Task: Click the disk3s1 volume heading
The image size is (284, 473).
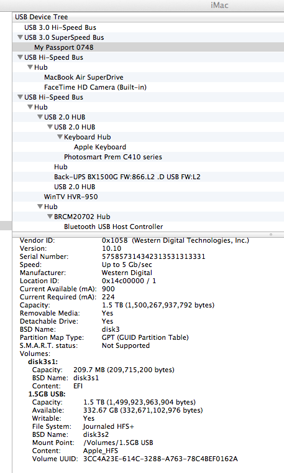Action: pyautogui.click(x=43, y=362)
